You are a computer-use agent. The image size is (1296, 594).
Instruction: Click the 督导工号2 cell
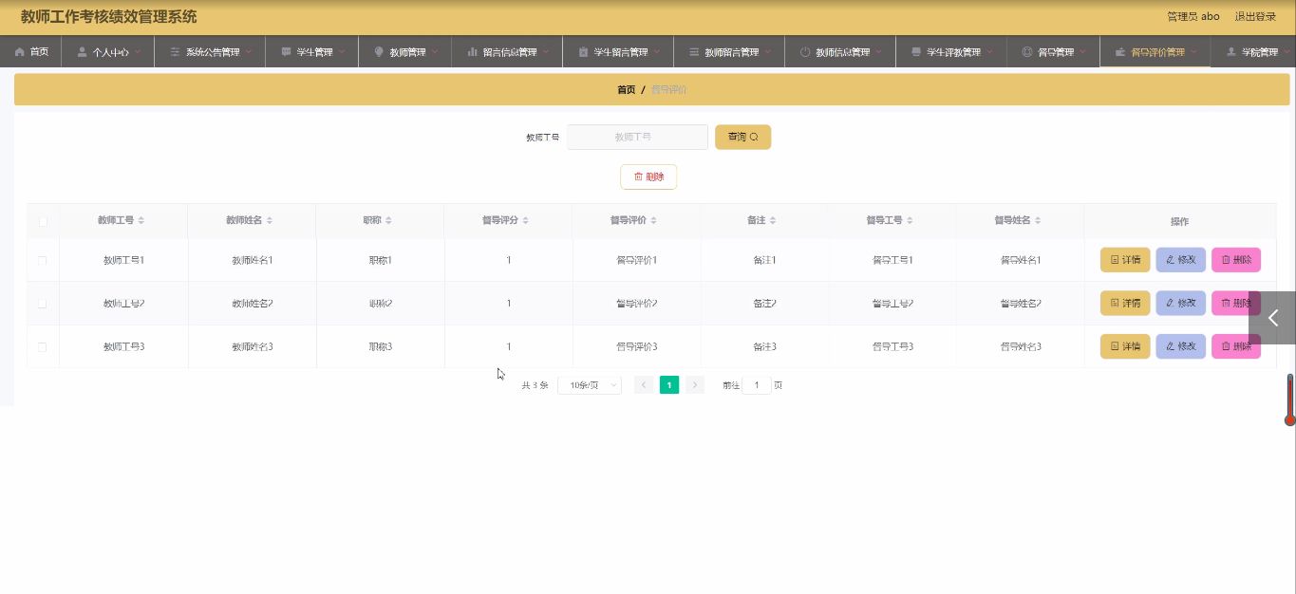893,304
